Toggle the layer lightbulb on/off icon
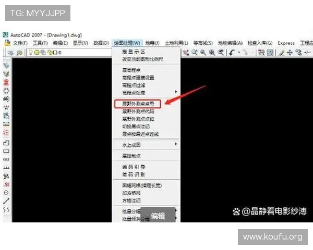 click(x=31, y=53)
